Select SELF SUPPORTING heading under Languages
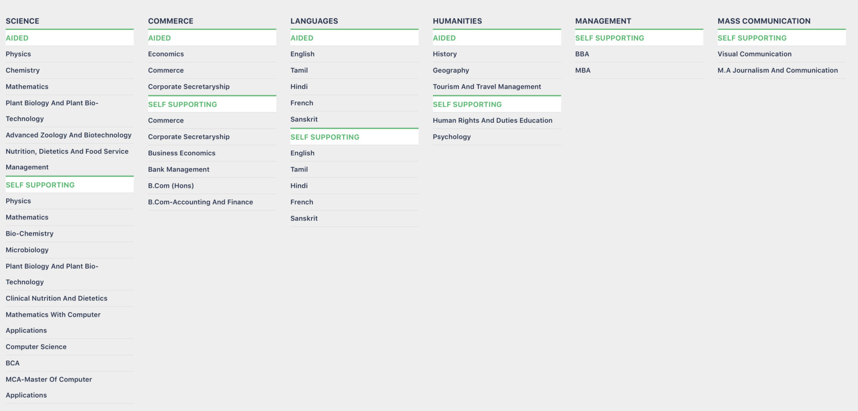Image resolution: width=858 pixels, height=411 pixels. pos(325,137)
